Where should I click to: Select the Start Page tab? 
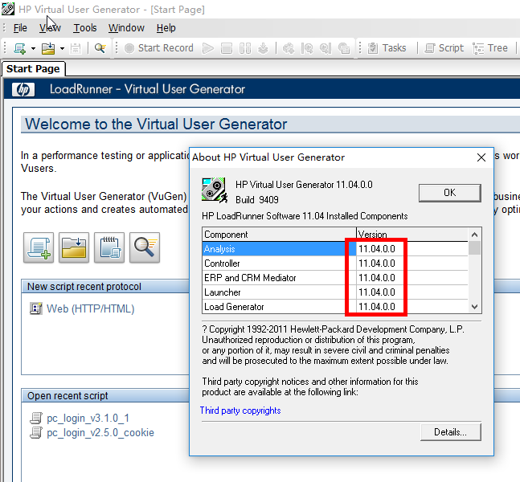[x=33, y=69]
